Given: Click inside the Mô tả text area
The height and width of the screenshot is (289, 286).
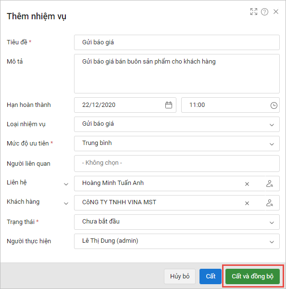Looking at the screenshot, I should [x=177, y=74].
